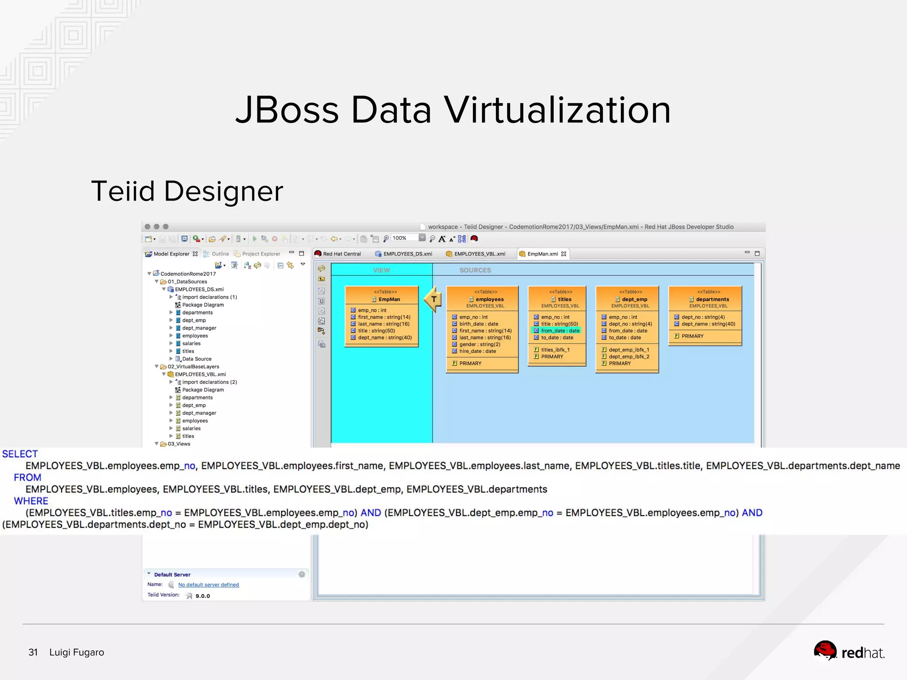Click the refresh diagram icon in the editor's side toolbar

tap(322, 269)
